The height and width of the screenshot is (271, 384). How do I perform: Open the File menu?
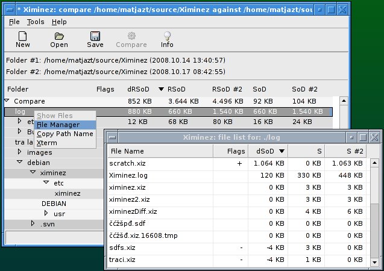(x=15, y=21)
